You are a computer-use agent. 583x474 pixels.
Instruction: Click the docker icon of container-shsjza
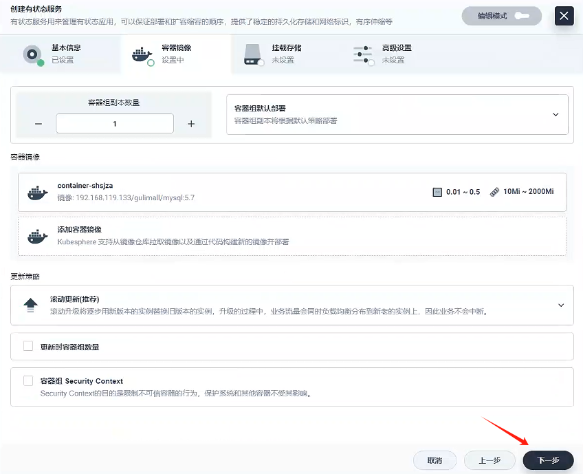pos(38,193)
